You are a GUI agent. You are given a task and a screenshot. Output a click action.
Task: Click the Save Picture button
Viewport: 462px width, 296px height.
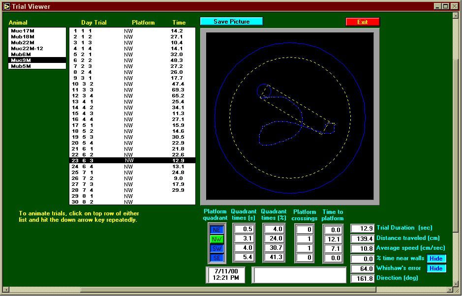coord(231,22)
